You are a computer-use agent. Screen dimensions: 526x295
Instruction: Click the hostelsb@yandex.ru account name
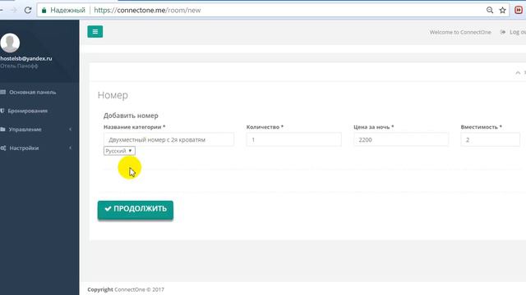(25, 58)
